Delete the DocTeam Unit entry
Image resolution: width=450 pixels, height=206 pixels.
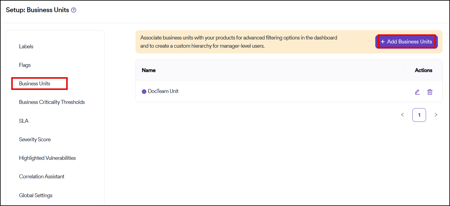point(430,92)
